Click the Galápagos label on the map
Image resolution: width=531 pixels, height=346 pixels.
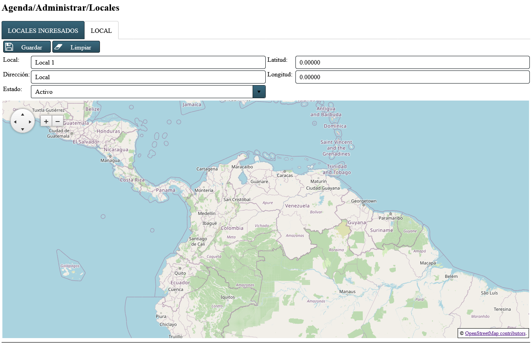(x=70, y=266)
